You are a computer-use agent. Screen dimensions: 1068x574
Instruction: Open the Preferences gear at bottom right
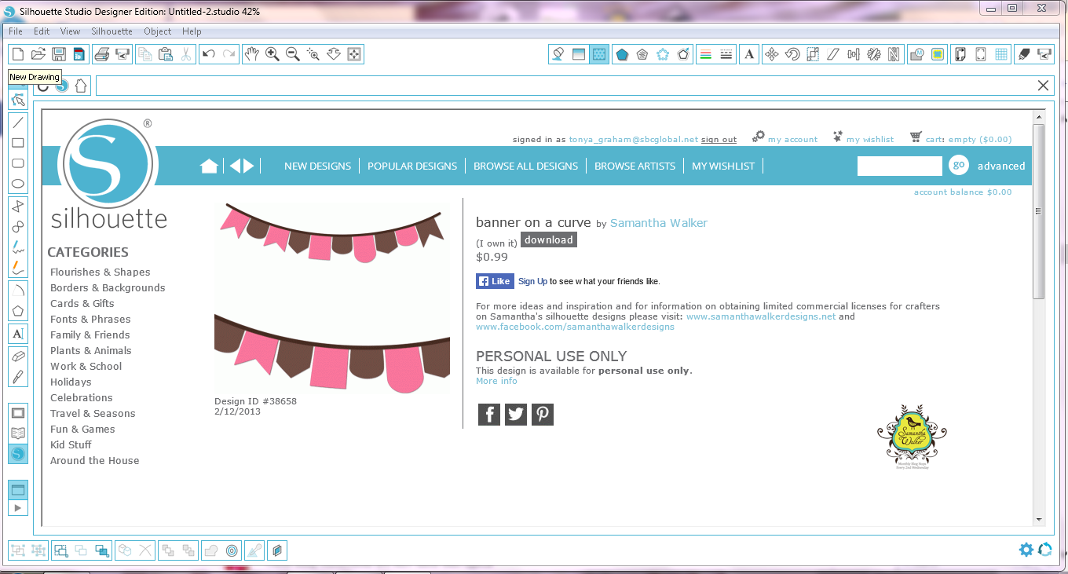(x=1026, y=550)
